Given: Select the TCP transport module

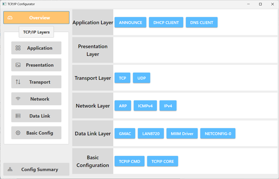Looking at the screenshot, I should (122, 78).
